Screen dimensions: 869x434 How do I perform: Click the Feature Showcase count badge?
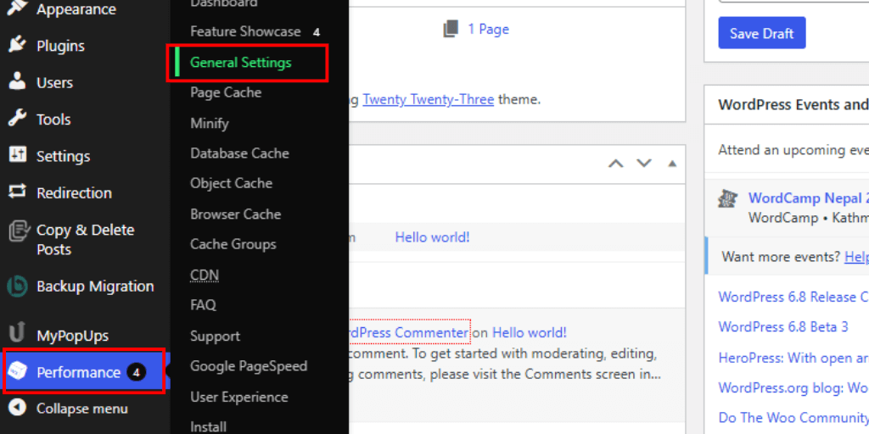click(x=316, y=32)
